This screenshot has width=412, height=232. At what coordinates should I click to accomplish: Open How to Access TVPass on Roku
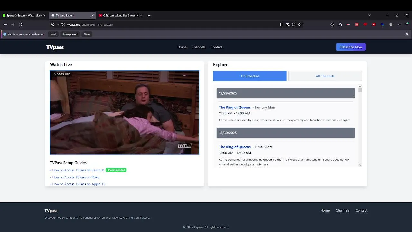[x=76, y=177]
